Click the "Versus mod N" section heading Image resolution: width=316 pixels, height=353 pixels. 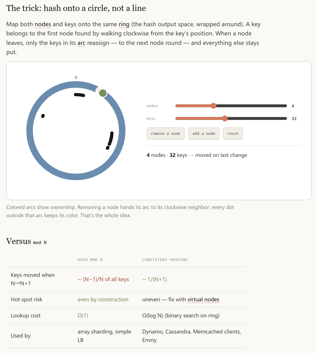(26, 241)
